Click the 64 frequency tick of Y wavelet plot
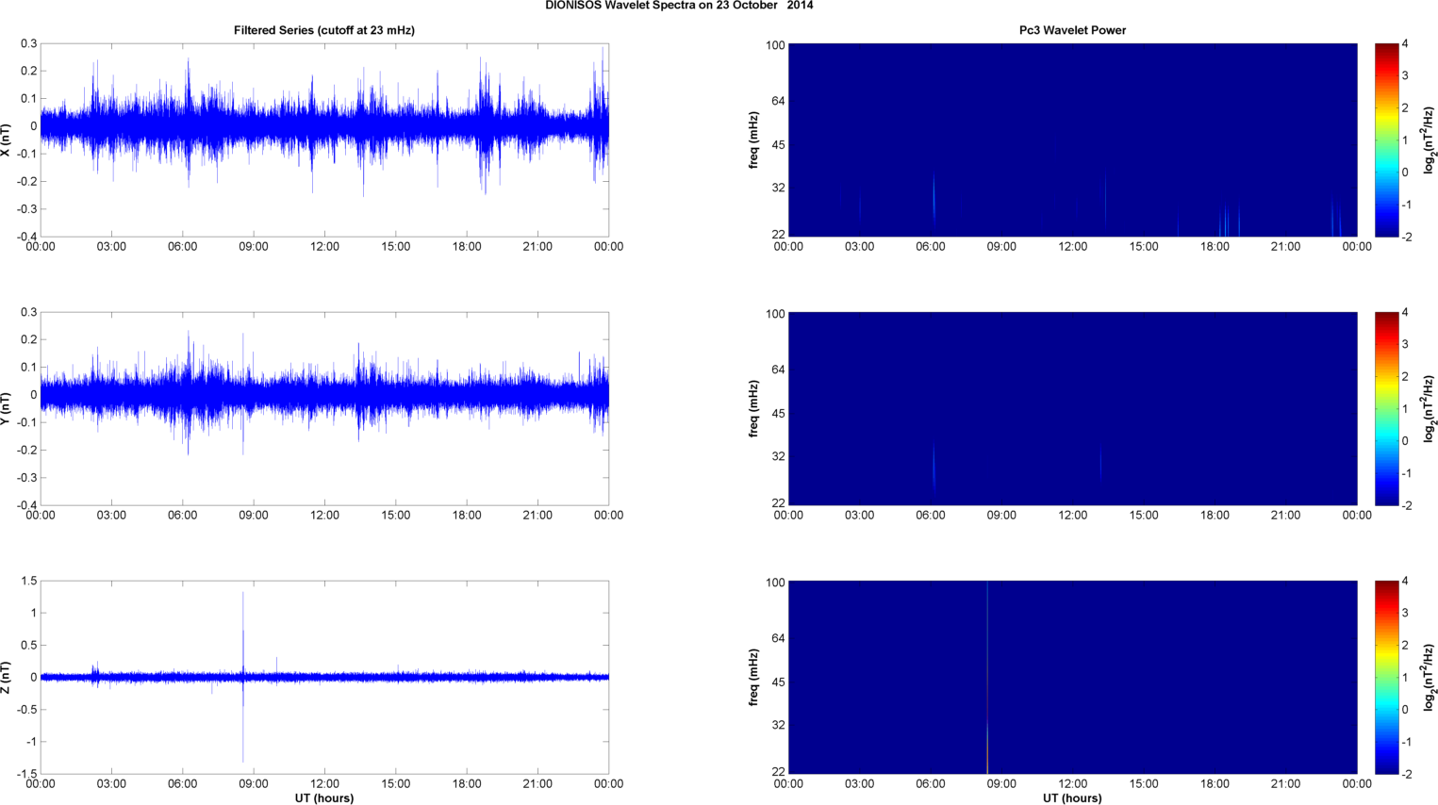Screen dimensions: 1438x805 (778, 370)
